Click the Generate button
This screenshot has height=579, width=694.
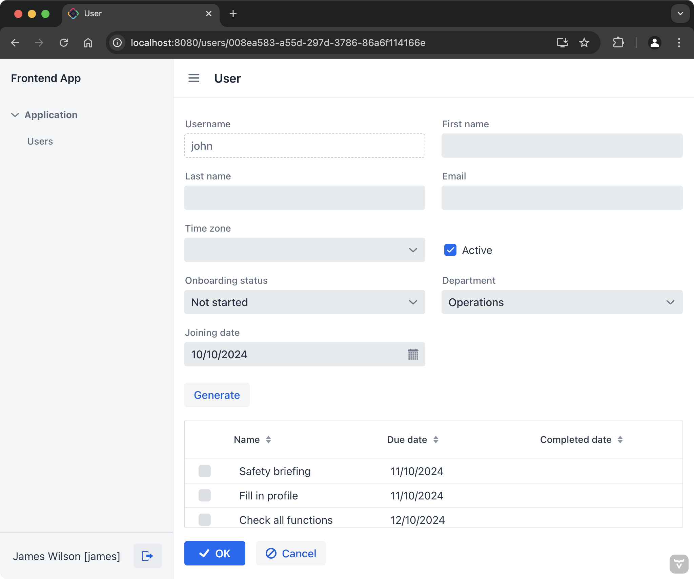pos(217,395)
